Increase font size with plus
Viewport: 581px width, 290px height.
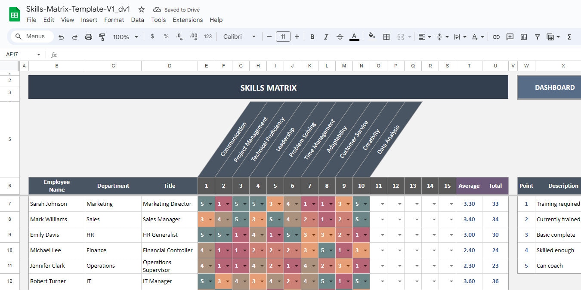(297, 37)
